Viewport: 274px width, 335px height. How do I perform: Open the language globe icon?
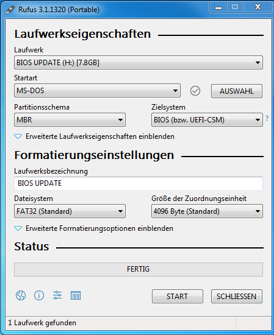21,295
